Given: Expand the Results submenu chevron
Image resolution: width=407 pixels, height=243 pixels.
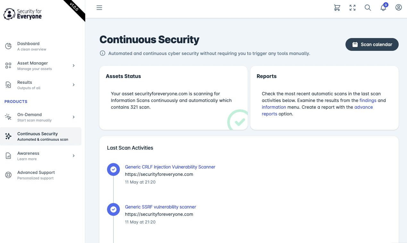Looking at the screenshot, I should coord(74,85).
